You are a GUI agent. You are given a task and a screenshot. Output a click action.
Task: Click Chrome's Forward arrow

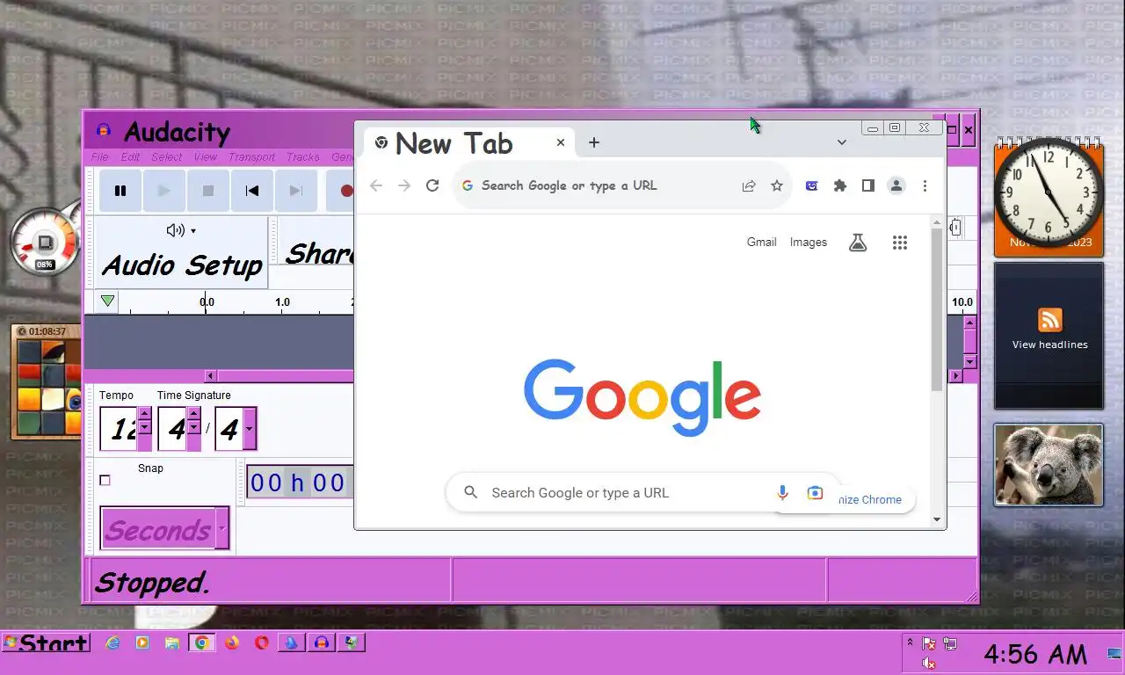(x=404, y=185)
